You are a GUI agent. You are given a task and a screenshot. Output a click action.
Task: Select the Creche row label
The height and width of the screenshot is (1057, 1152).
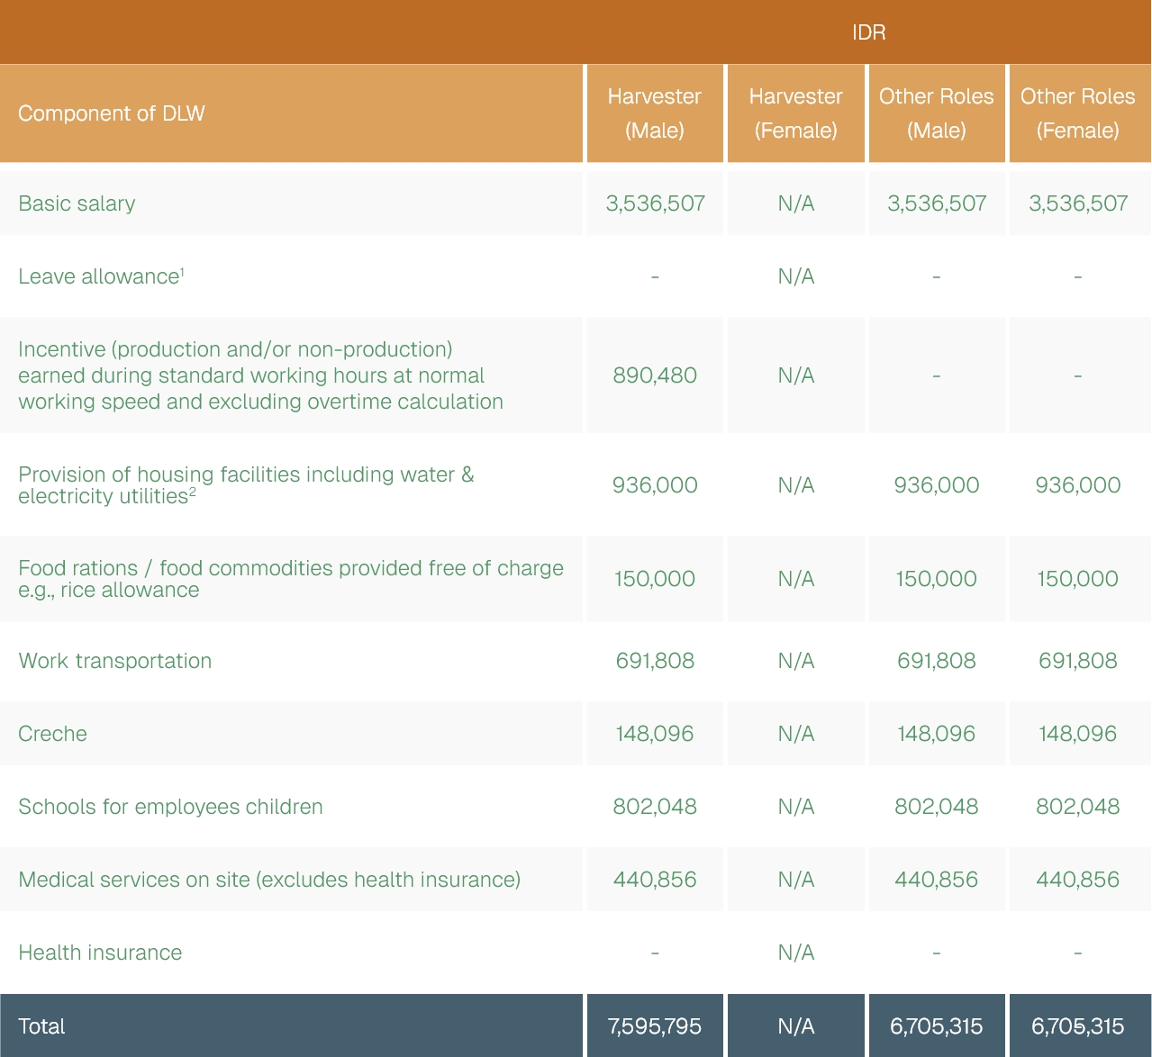click(x=52, y=734)
